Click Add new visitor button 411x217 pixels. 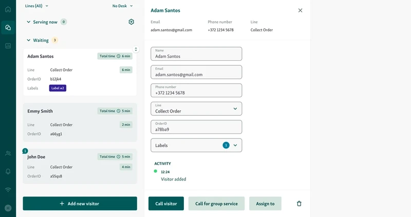pos(80,204)
